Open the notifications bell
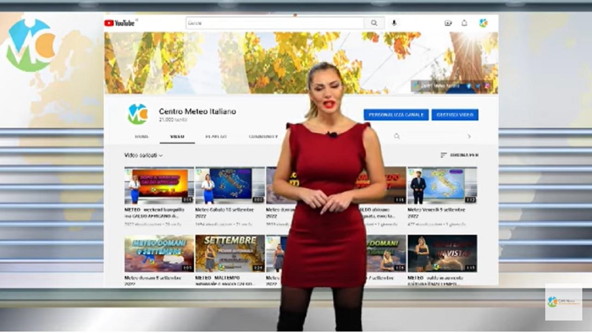Viewport: 592px width, 333px height. (464, 23)
